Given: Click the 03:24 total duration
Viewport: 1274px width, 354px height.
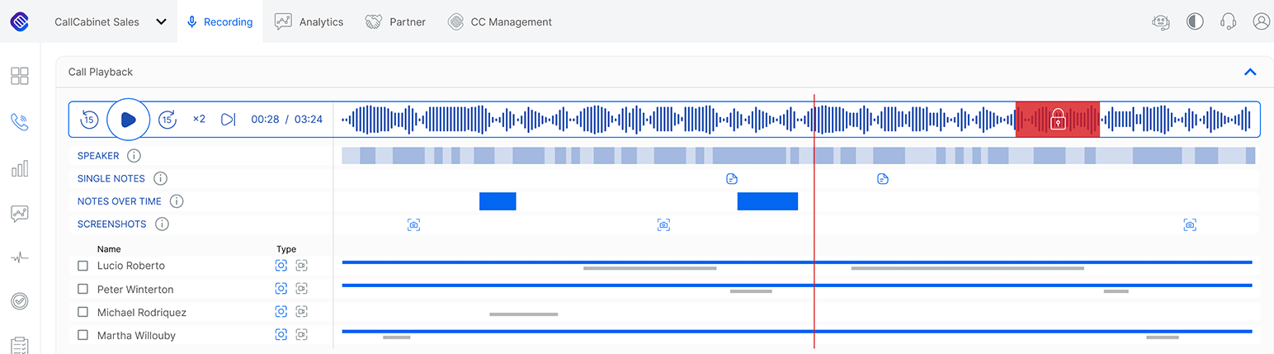Looking at the screenshot, I should click(308, 120).
